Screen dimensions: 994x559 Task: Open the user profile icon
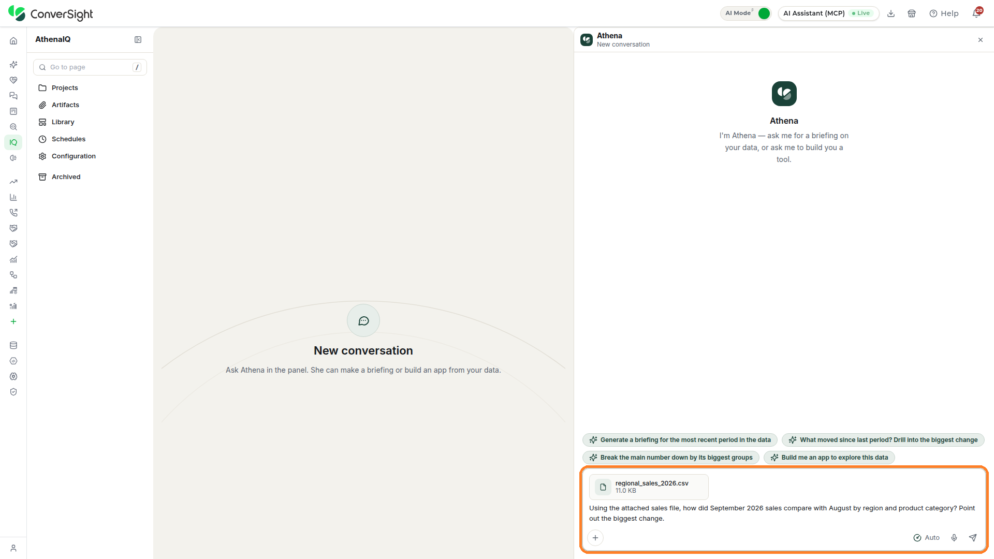click(13, 548)
